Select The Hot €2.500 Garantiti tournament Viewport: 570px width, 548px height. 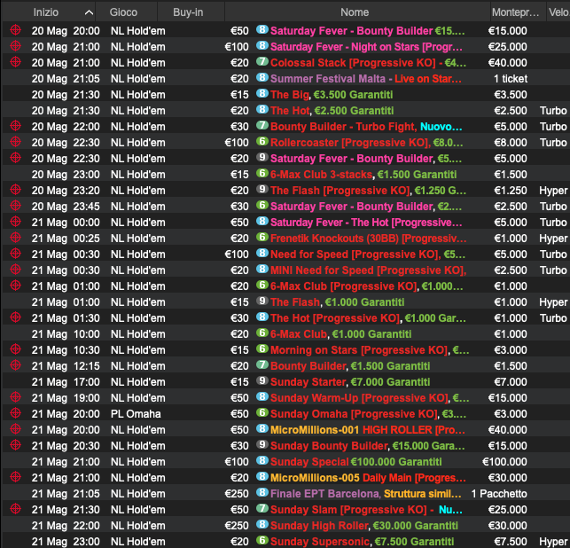click(332, 111)
